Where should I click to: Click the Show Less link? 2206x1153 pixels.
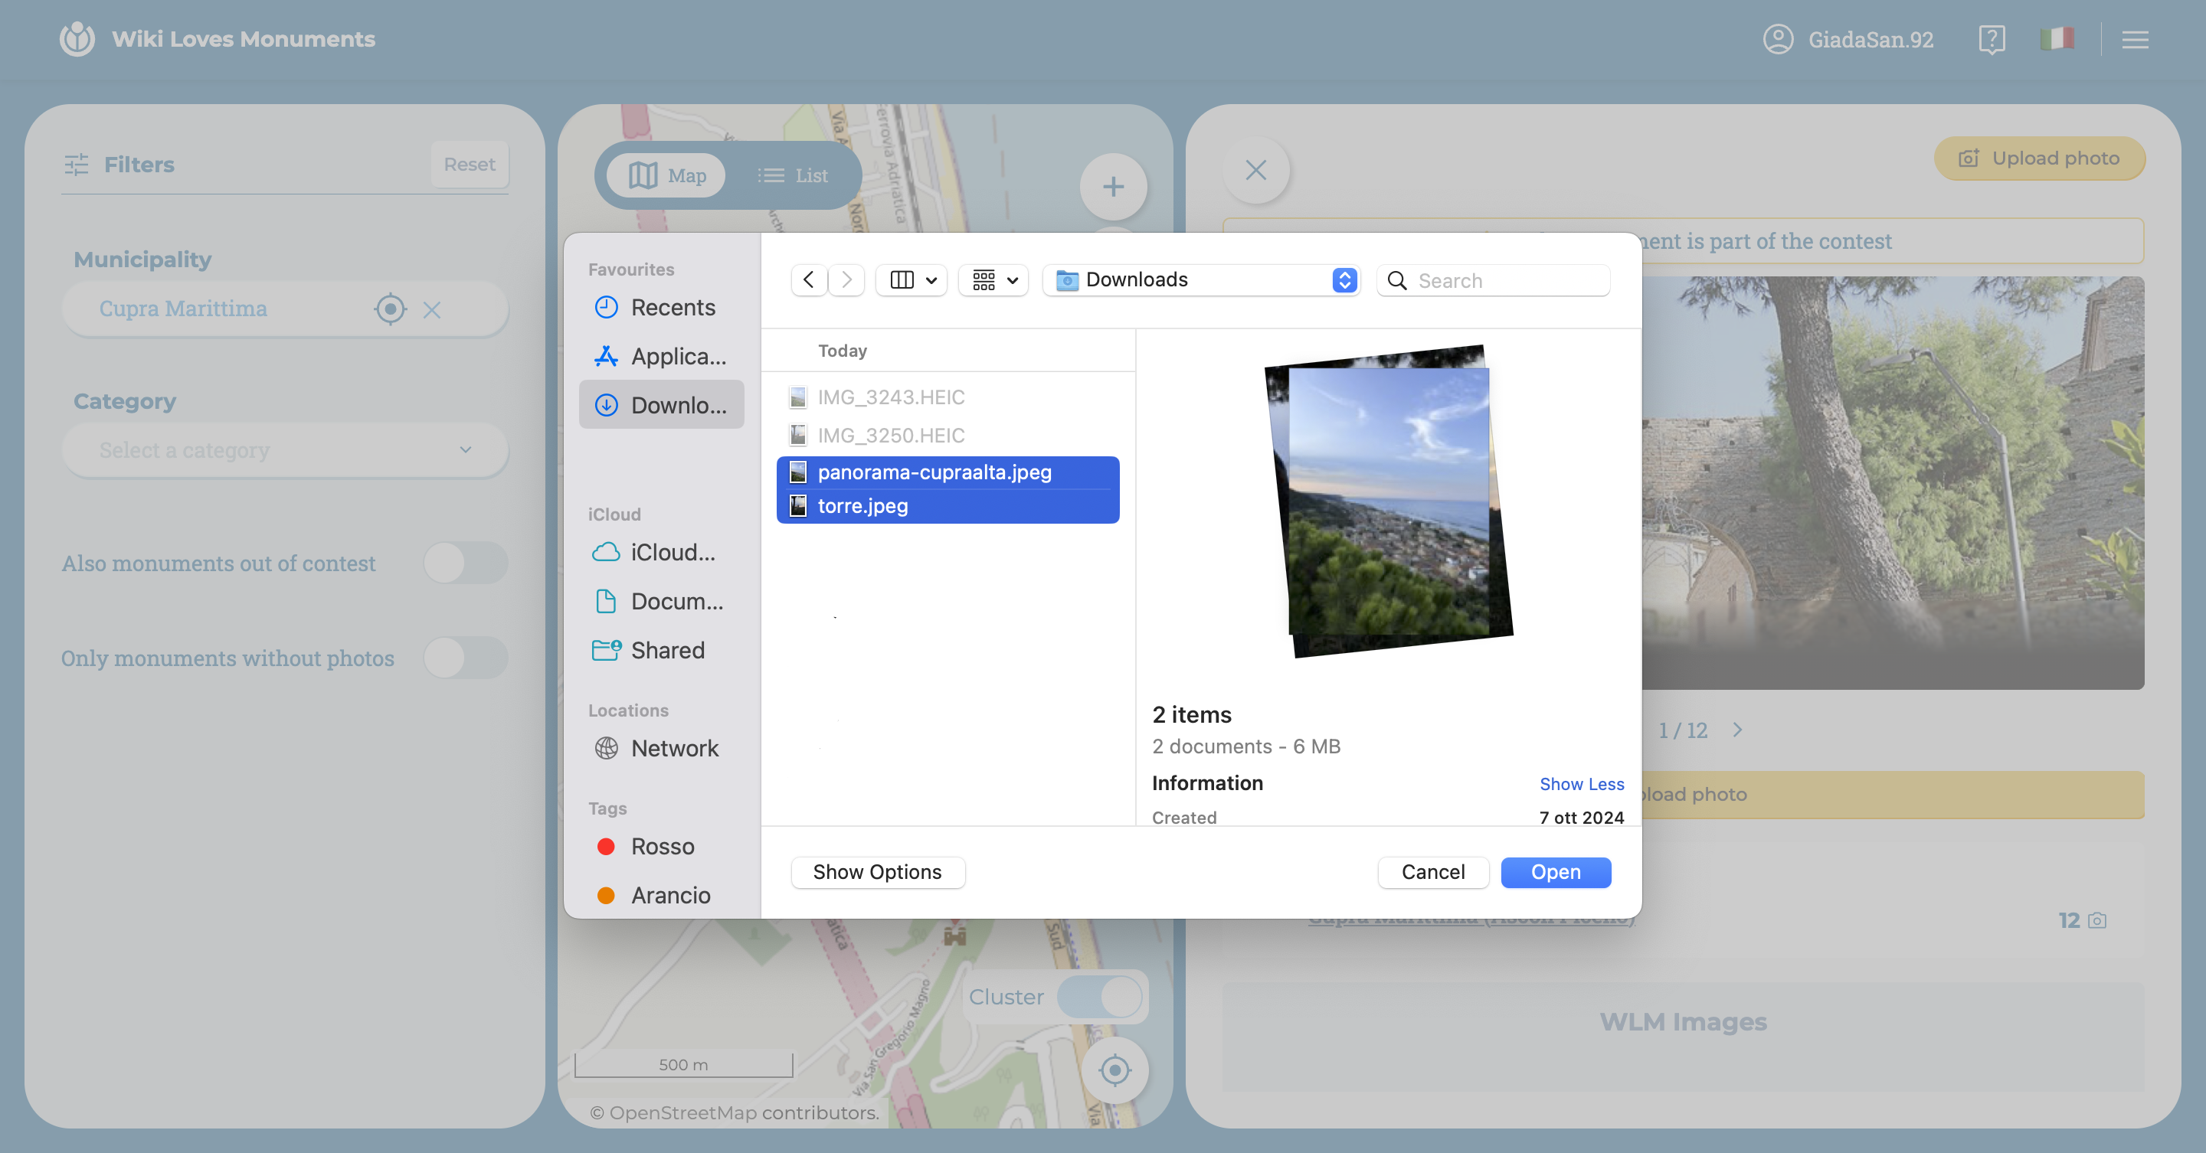[x=1581, y=784]
